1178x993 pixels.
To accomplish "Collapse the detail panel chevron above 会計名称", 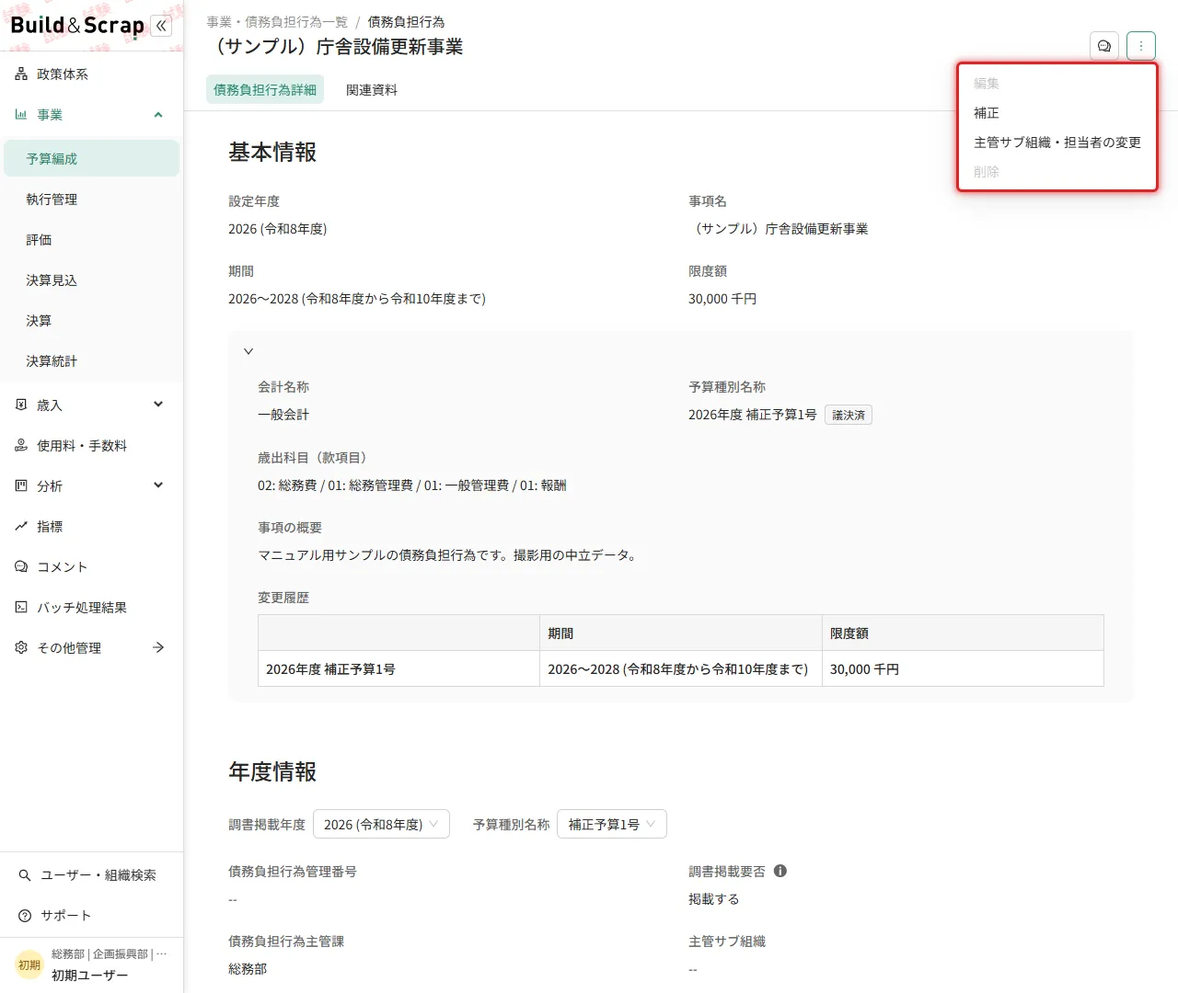I will tap(248, 351).
